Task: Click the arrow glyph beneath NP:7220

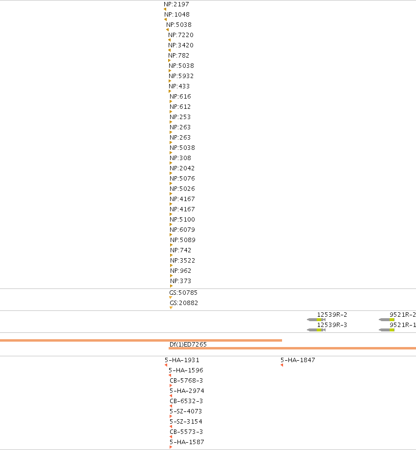Action: coord(169,40)
